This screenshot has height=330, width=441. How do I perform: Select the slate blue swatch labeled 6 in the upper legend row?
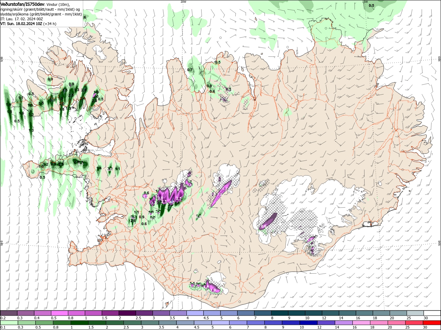[246, 313]
